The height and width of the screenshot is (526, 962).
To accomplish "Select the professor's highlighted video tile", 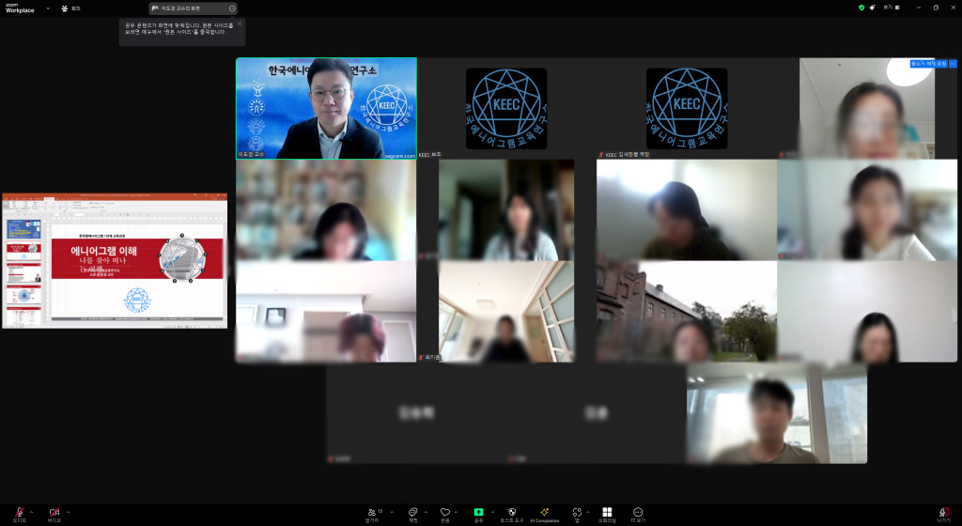I will pos(326,109).
